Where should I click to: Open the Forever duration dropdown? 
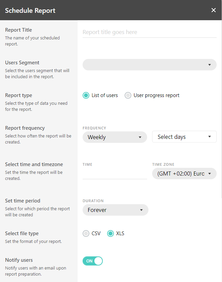111,210
